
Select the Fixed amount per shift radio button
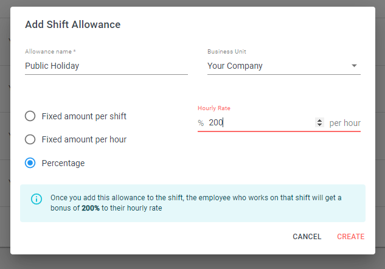pyautogui.click(x=30, y=116)
